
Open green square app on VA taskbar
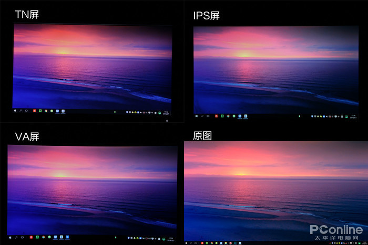coord(37,237)
